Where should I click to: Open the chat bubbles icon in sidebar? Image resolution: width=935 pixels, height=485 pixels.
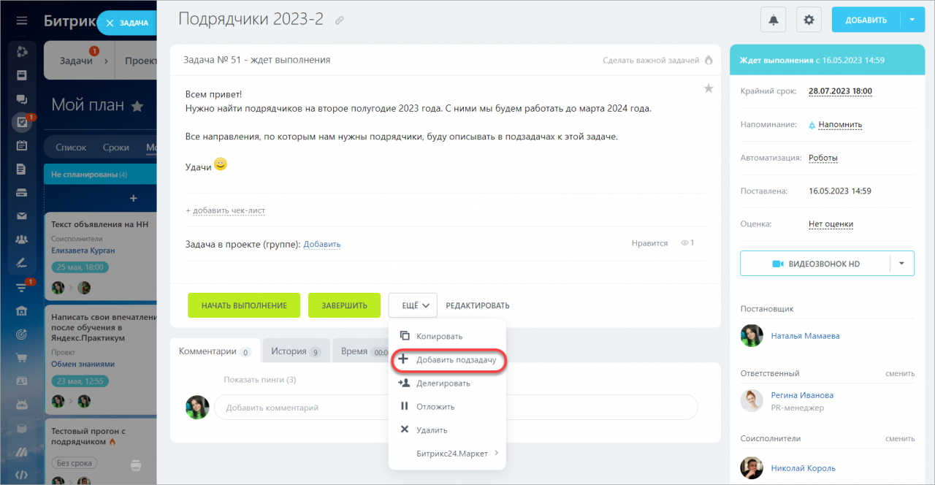(x=22, y=99)
